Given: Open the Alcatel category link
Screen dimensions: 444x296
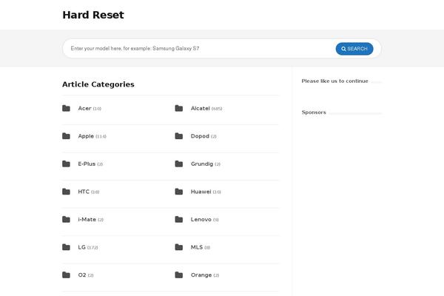Looking at the screenshot, I should coord(201,108).
